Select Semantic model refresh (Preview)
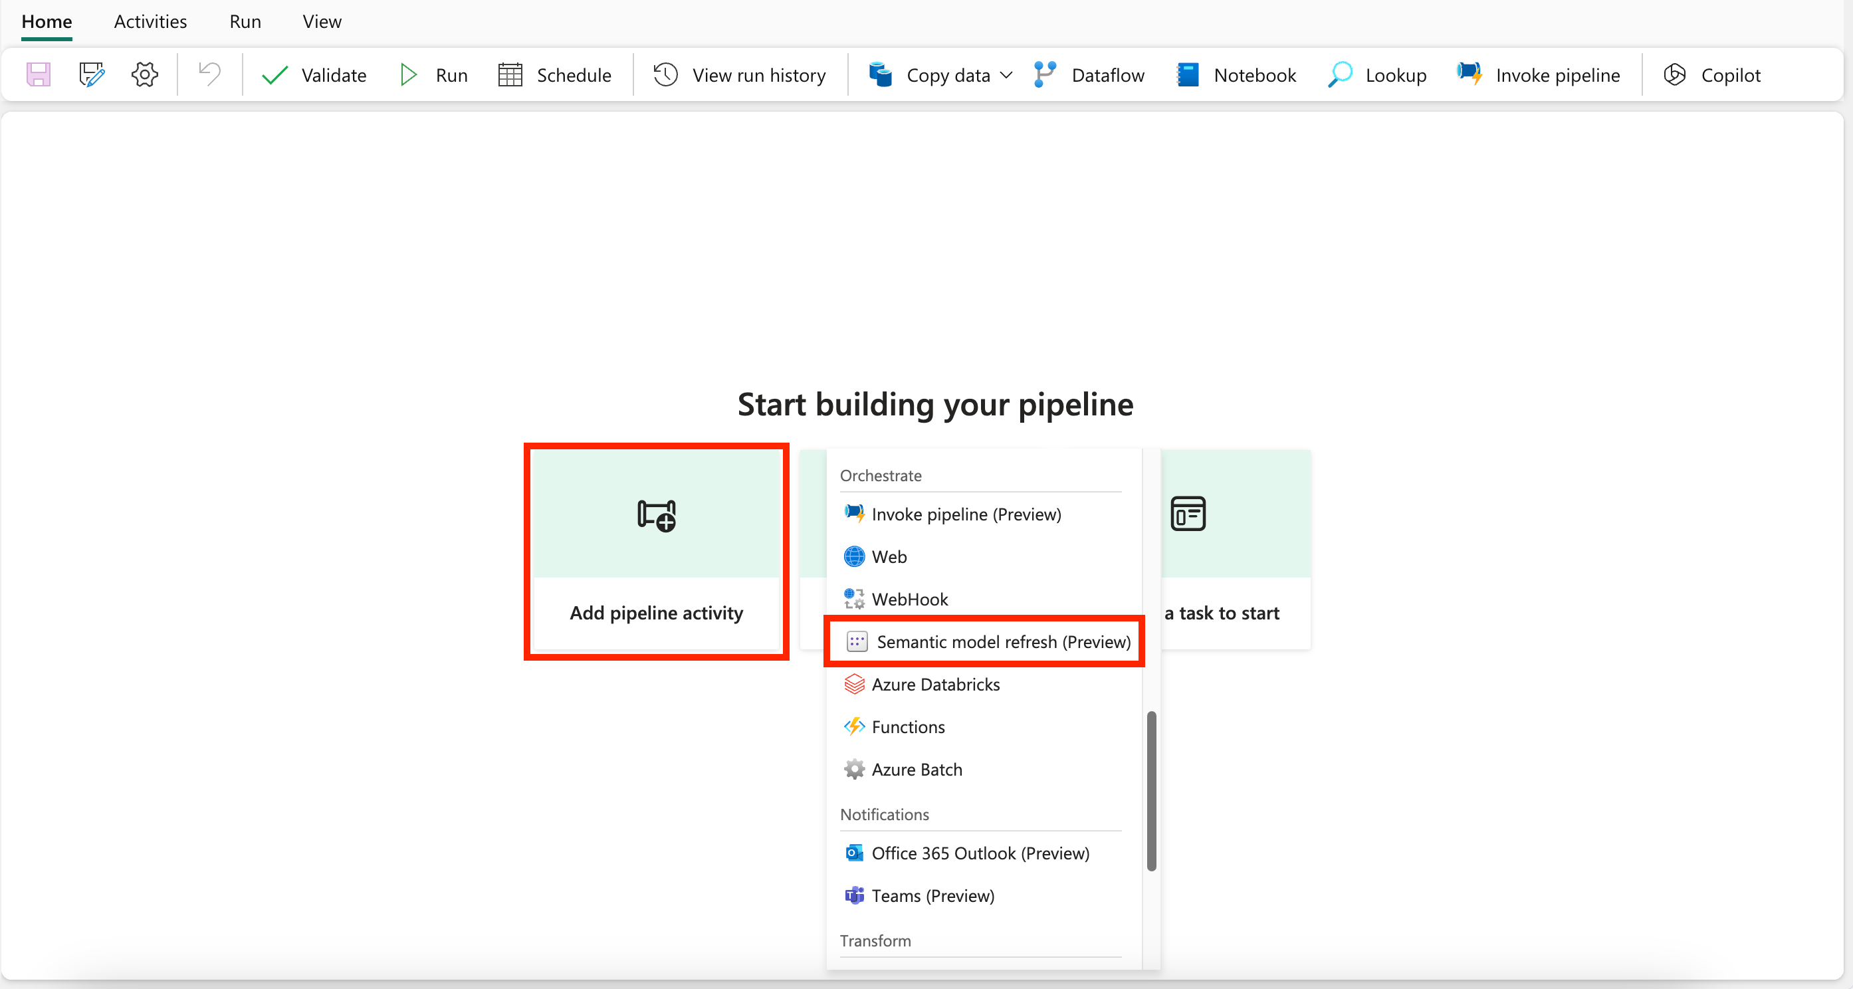 tap(1003, 641)
